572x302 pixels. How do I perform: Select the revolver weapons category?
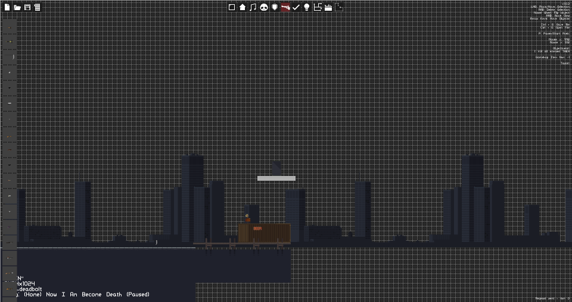(x=285, y=7)
